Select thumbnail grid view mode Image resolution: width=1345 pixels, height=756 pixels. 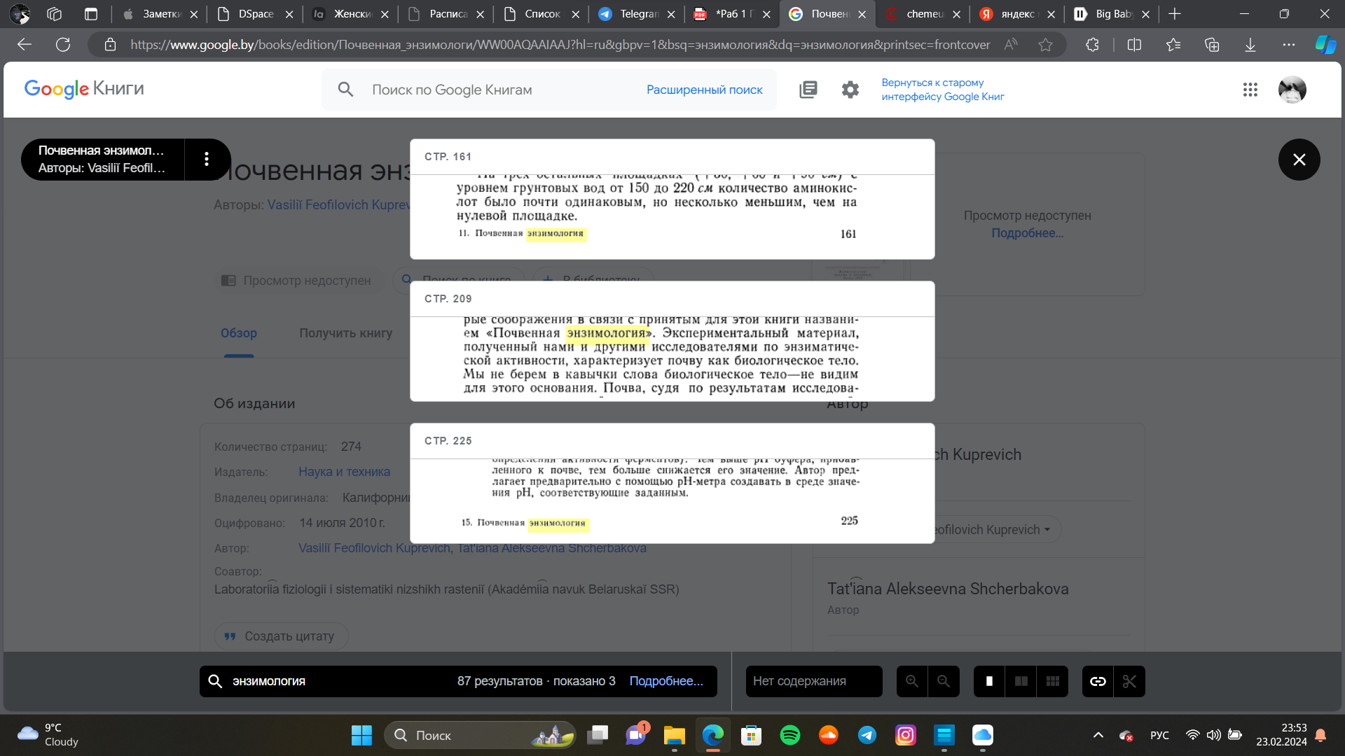[1053, 681]
